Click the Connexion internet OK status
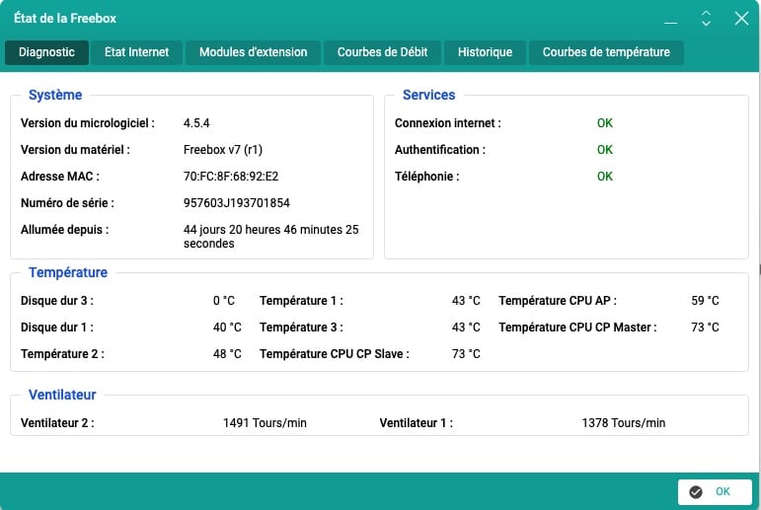761x510 pixels. click(x=605, y=123)
